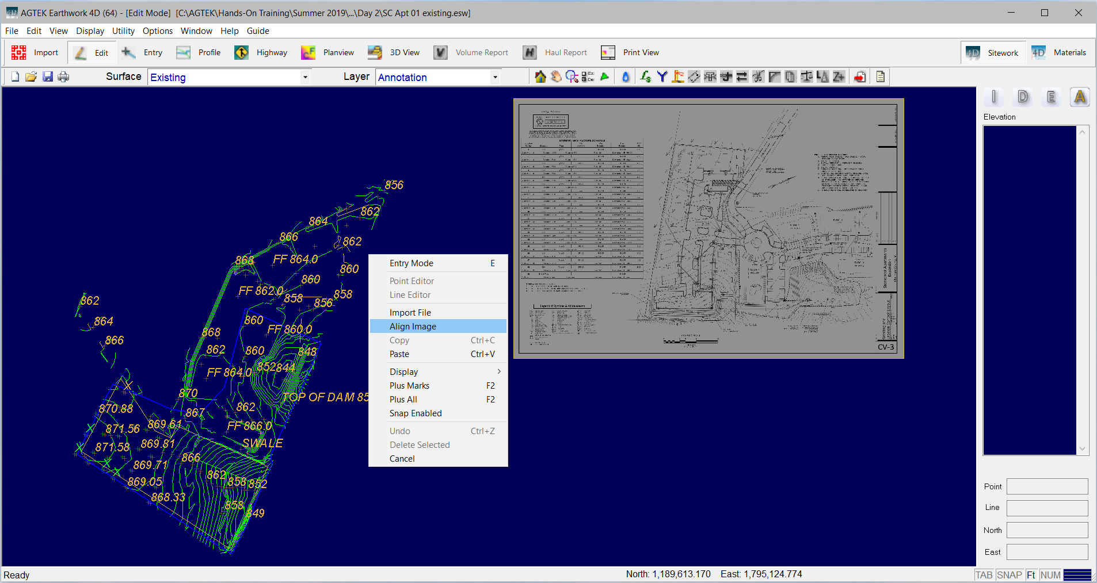Click into the North input field
Screen dimensions: 1097x583
(x=1047, y=530)
